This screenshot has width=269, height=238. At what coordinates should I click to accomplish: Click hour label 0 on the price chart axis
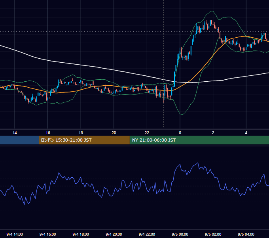[x=180, y=132]
